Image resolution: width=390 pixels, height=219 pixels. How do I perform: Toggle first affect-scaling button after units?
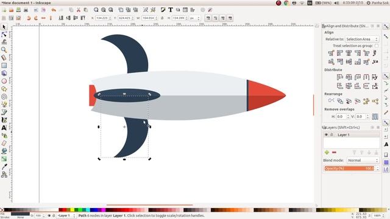pyautogui.click(x=208, y=18)
